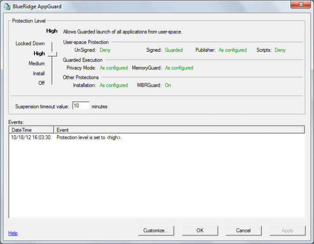Click the 'Allows Guarded launch' description text

tap(123, 32)
